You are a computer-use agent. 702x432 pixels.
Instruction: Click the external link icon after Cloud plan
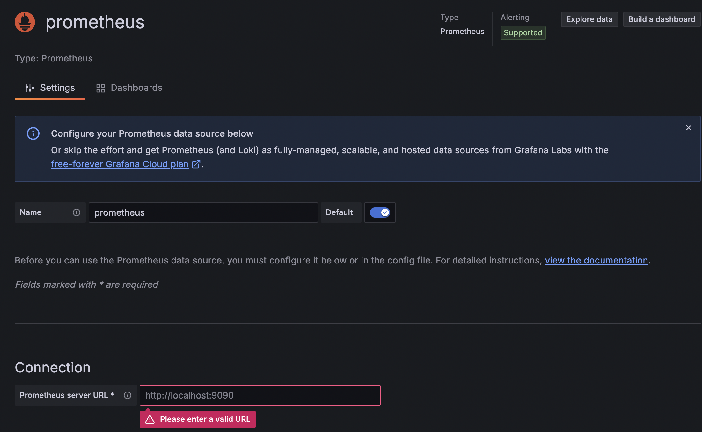tap(196, 164)
